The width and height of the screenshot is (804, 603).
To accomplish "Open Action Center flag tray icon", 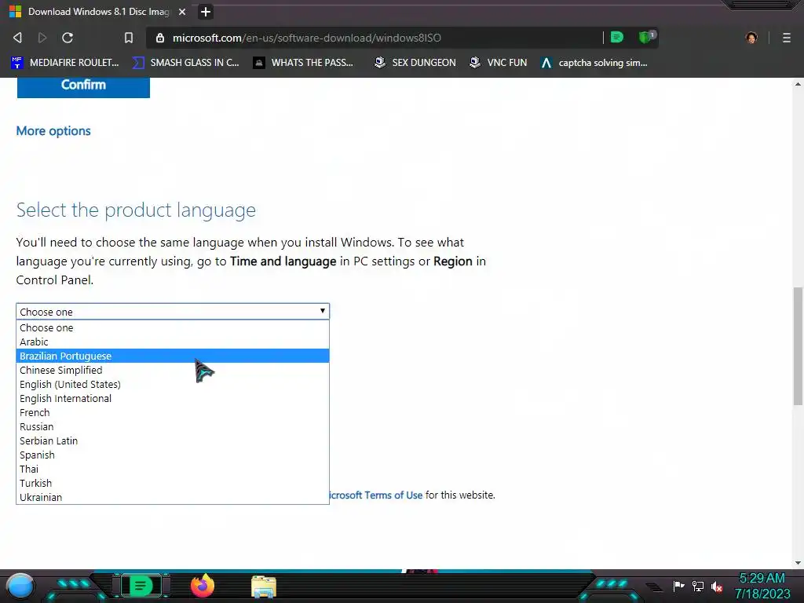I will 678,586.
